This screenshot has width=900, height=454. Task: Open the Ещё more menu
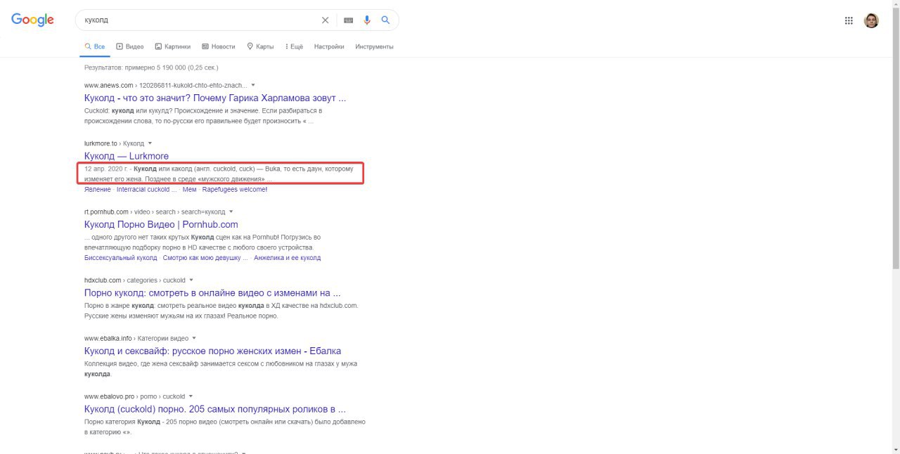(295, 46)
